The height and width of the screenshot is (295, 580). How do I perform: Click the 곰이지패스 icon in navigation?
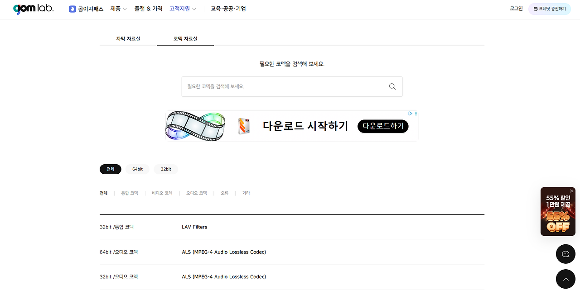[x=72, y=9]
